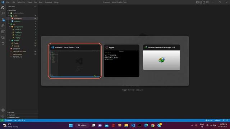Open the View menu

click(29, 3)
